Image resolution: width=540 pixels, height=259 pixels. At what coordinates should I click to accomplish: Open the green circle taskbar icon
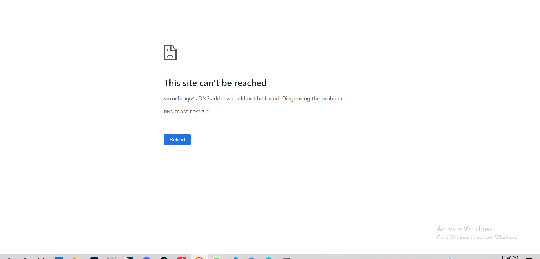217,258
